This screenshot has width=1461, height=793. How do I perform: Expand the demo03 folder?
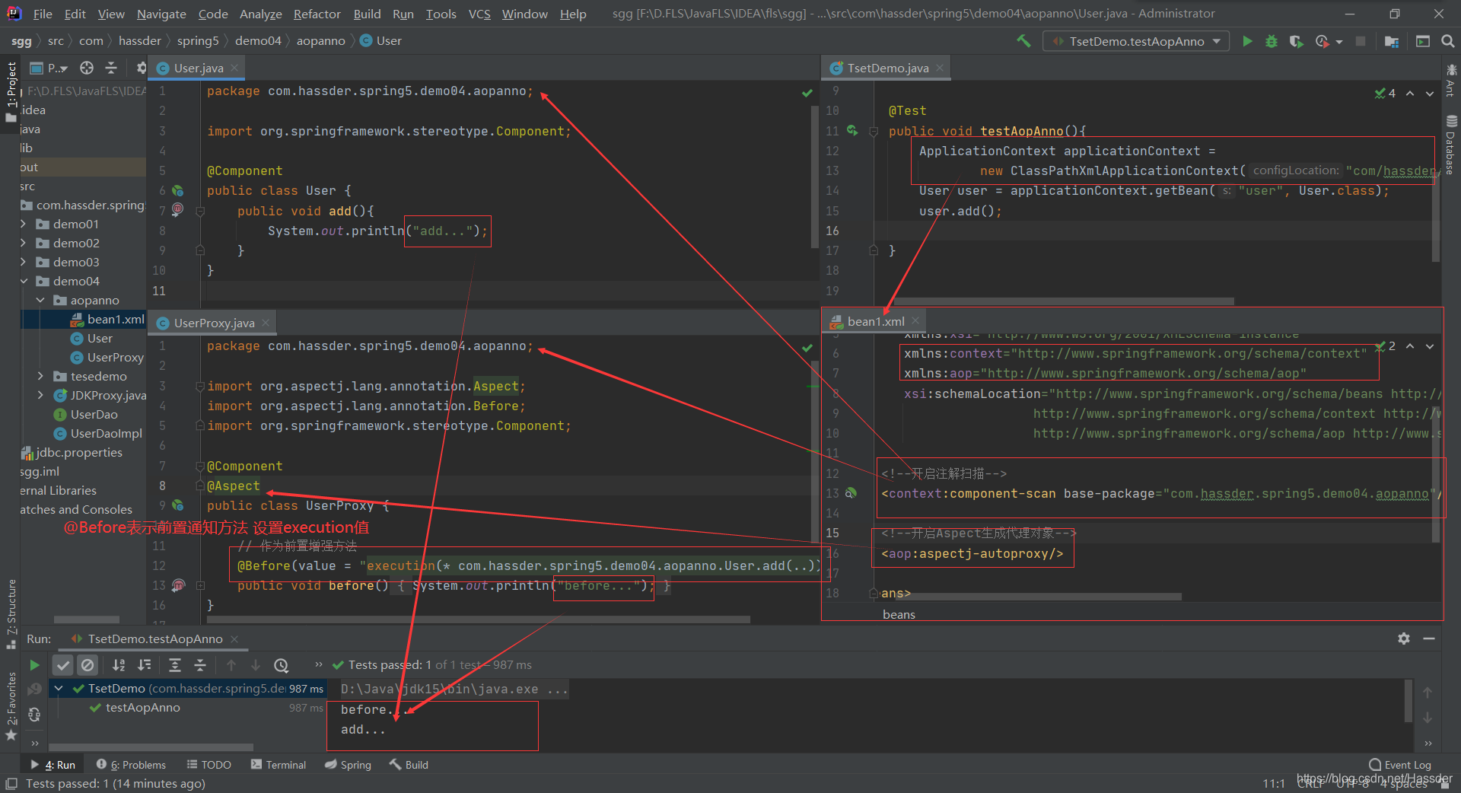[x=24, y=263]
